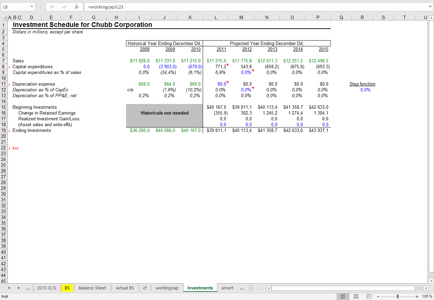The width and height of the screenshot is (434, 300).
Task: Click the Select All corner triangle
Action: click(4, 18)
